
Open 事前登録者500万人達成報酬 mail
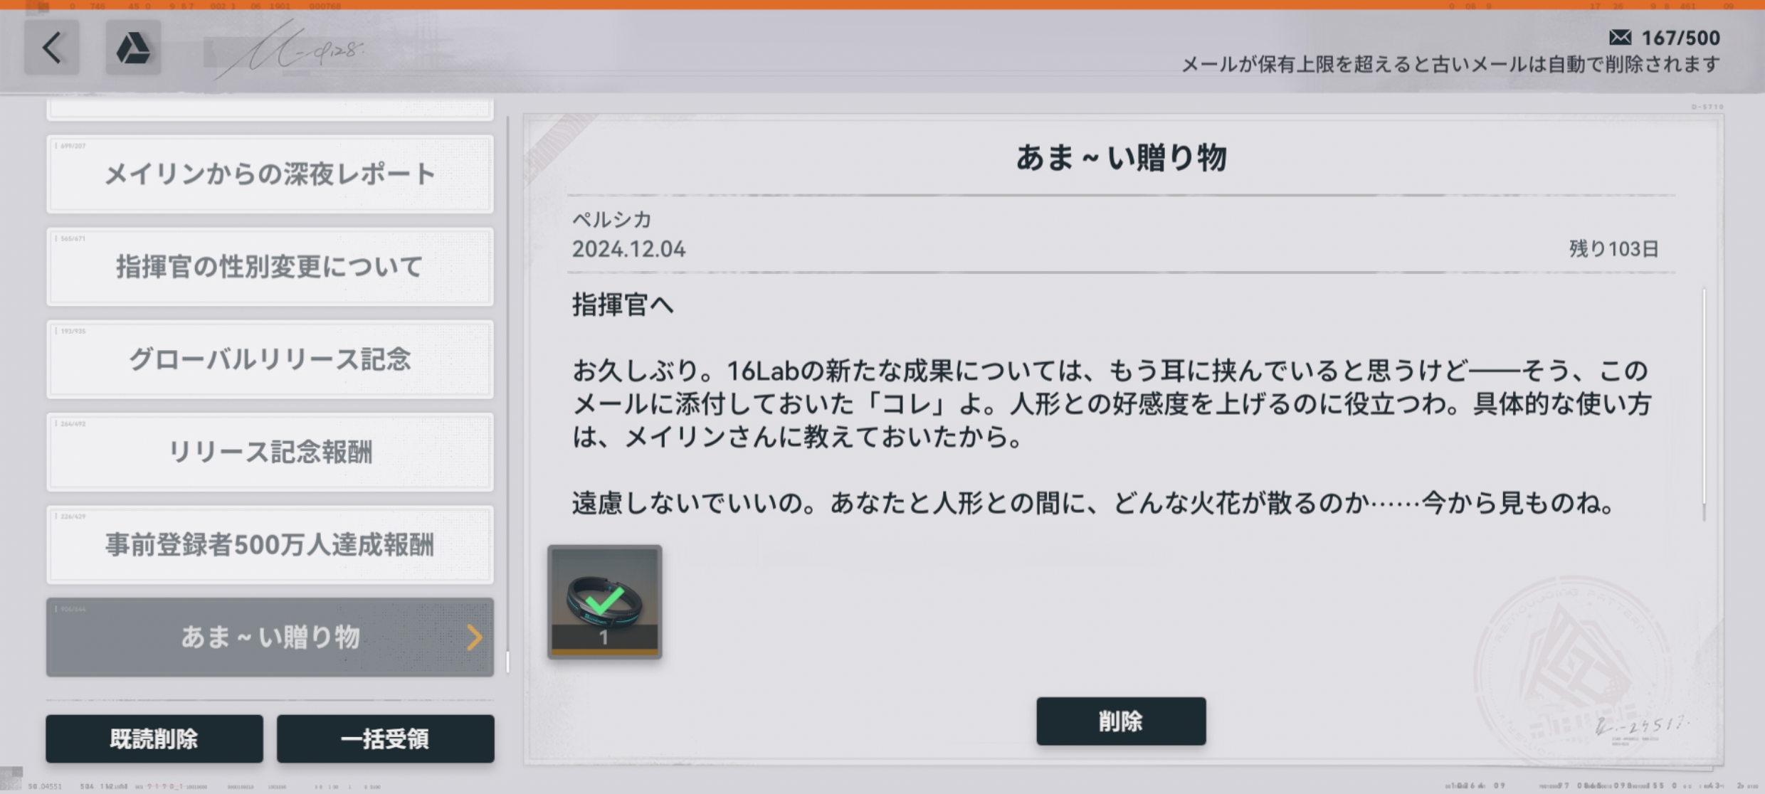(270, 544)
